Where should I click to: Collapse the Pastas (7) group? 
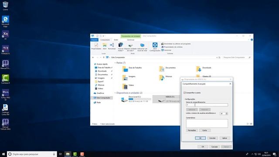tap(115, 63)
